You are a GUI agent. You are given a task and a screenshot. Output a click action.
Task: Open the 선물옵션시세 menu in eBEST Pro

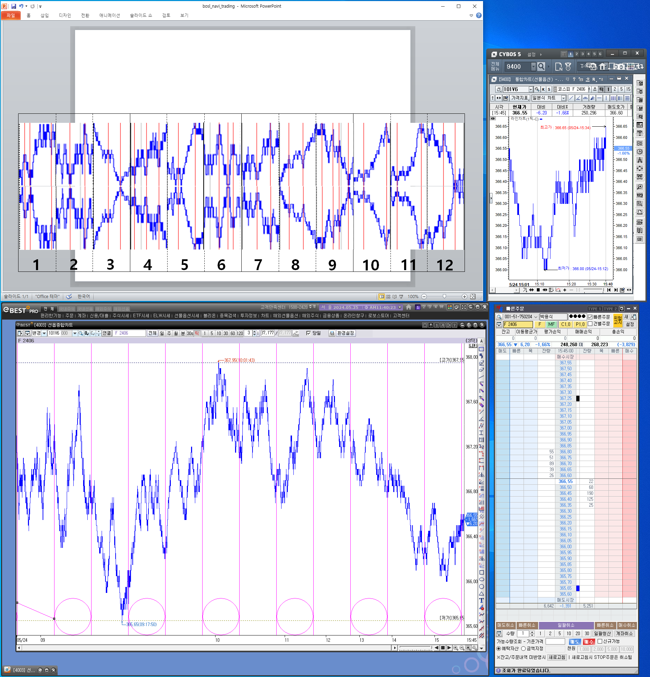tap(187, 315)
